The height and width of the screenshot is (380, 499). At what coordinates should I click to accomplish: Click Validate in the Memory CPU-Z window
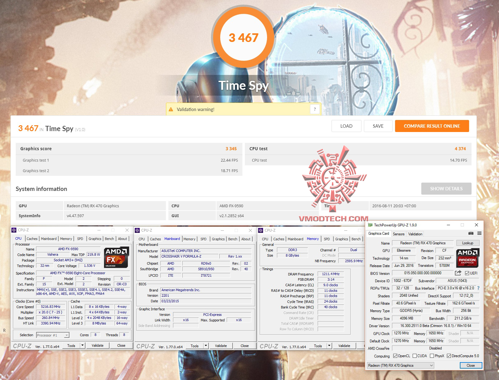(344, 346)
